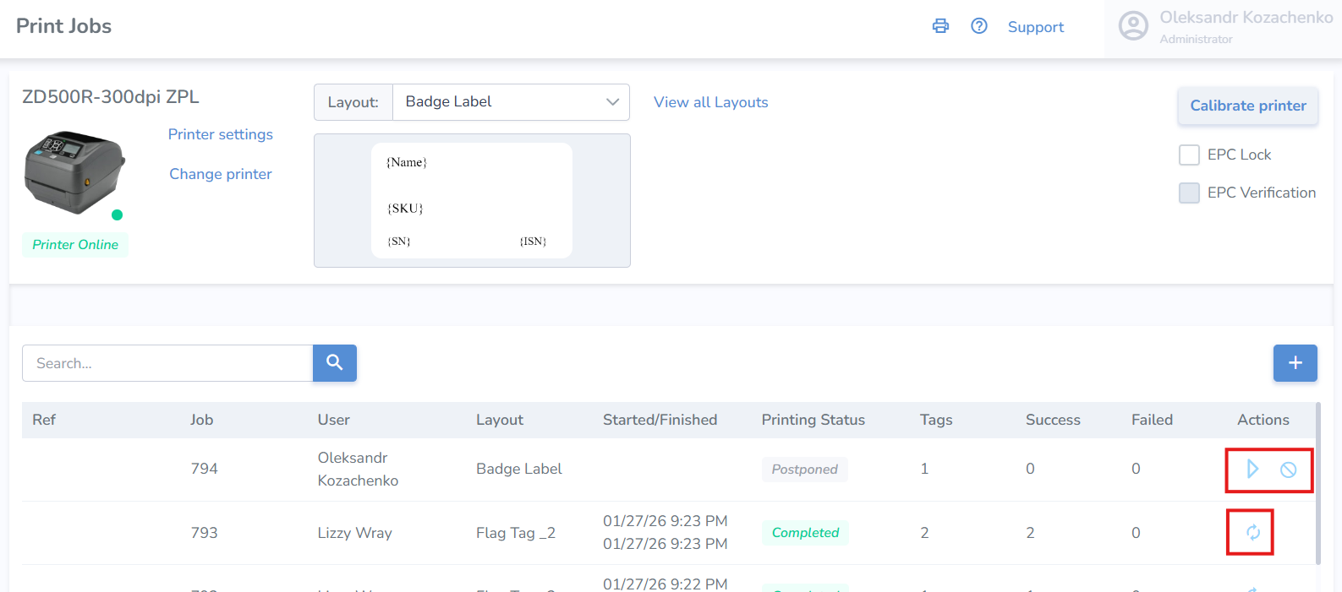Open the View all Layouts link

pos(710,102)
